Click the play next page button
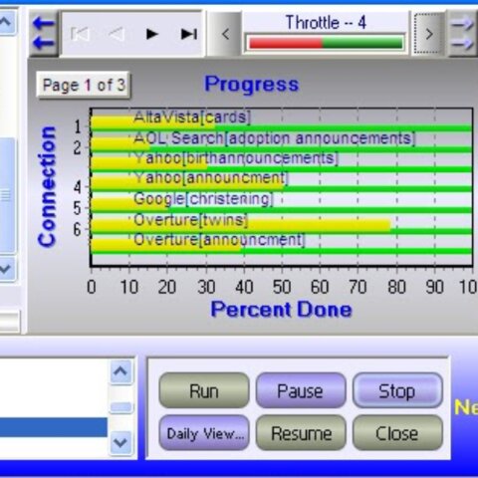This screenshot has width=478, height=478. pos(152,34)
